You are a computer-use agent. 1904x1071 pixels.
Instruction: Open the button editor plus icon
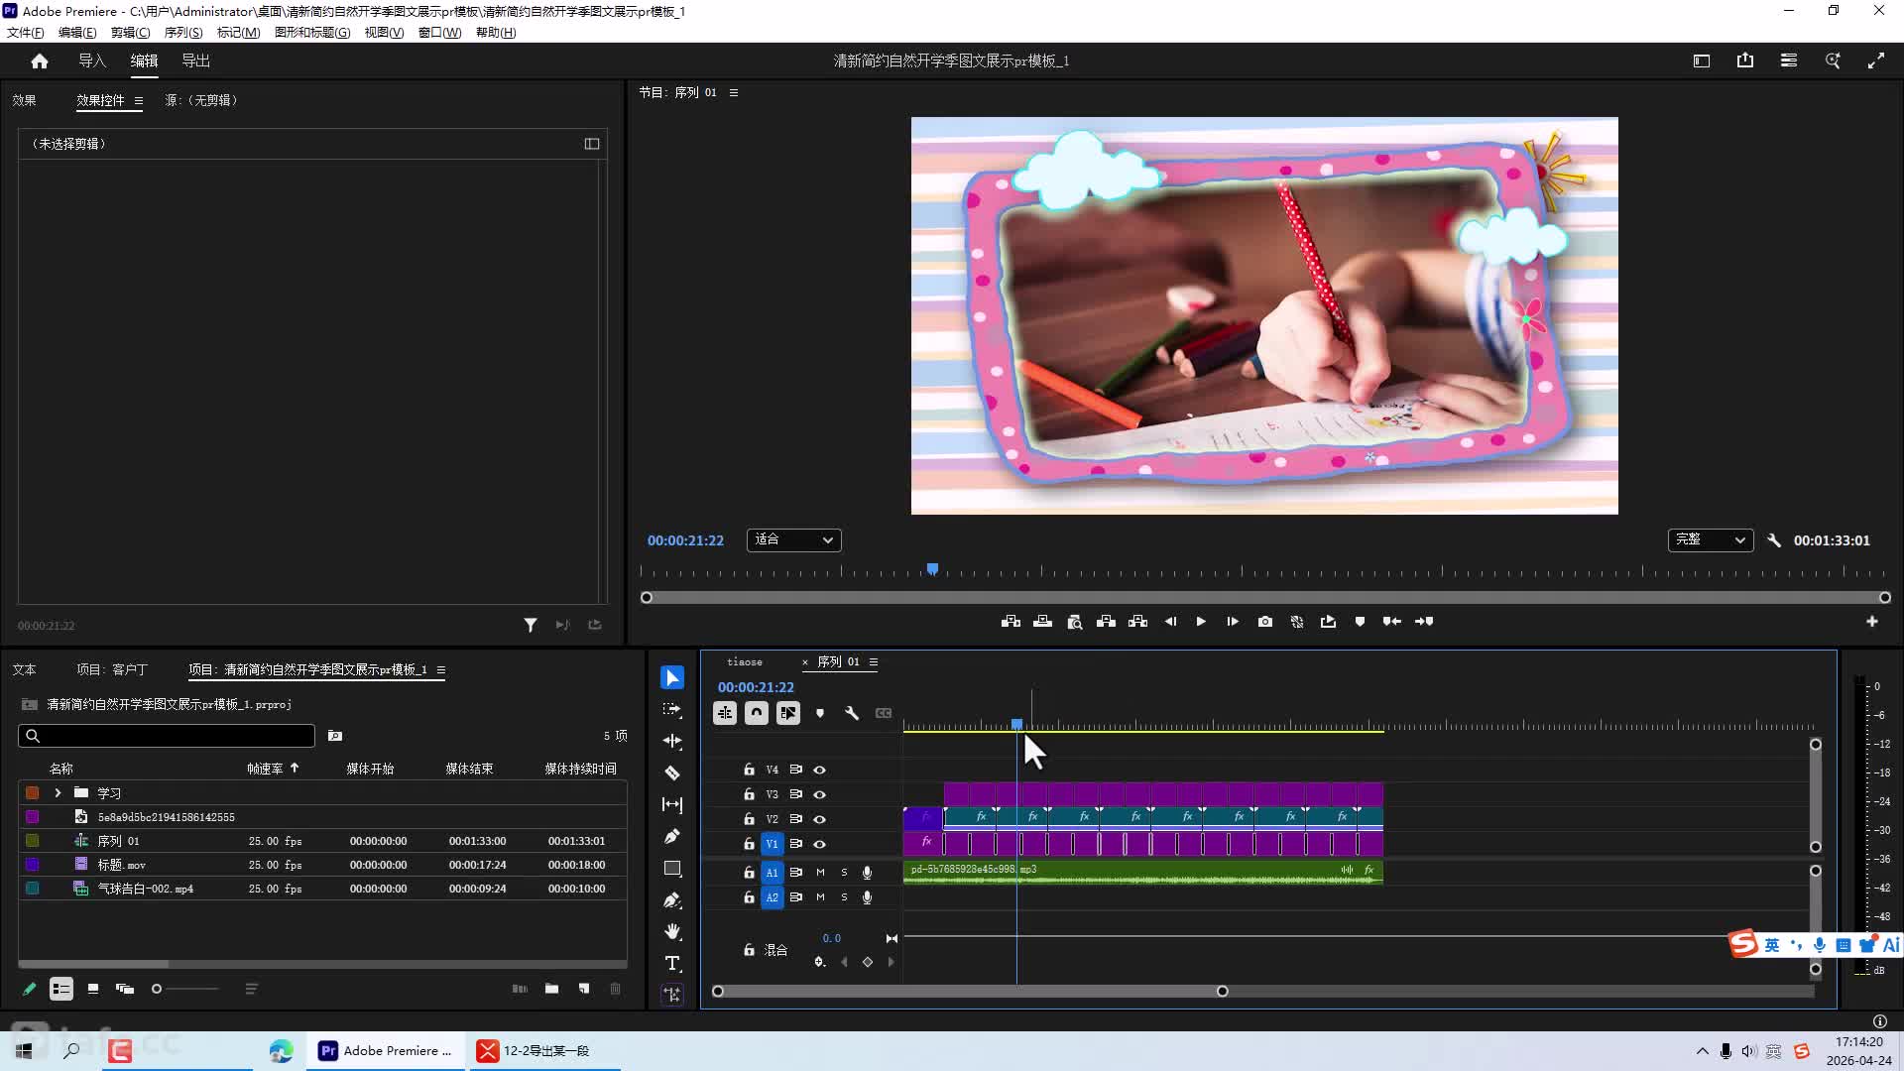pos(1872,622)
